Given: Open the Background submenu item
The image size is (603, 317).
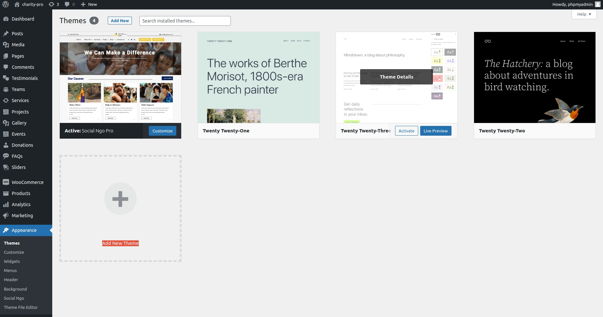Looking at the screenshot, I should 15,289.
